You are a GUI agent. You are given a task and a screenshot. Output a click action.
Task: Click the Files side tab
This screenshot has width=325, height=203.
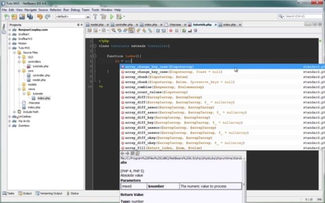tap(4, 29)
